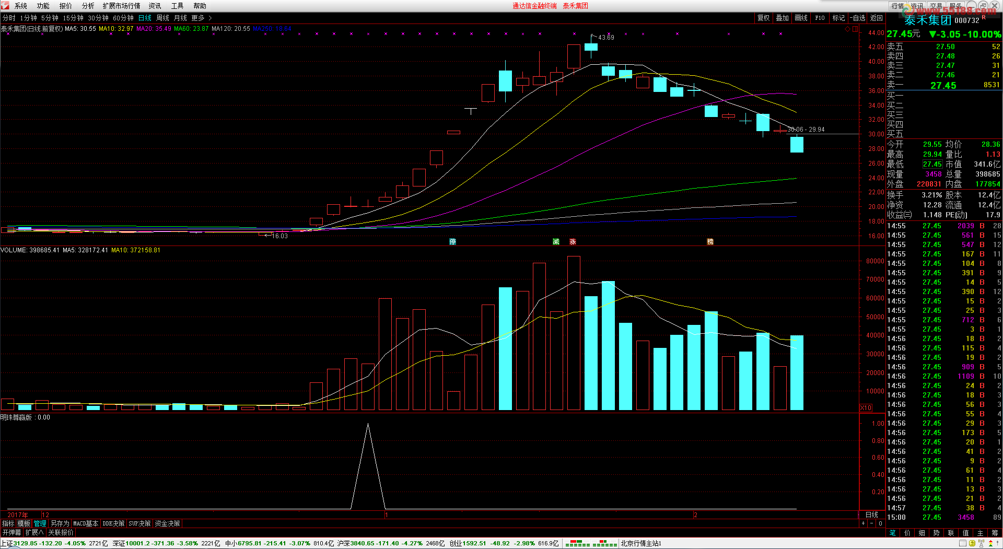Open the 报价 menu
The height and width of the screenshot is (549, 1003).
pos(66,6)
